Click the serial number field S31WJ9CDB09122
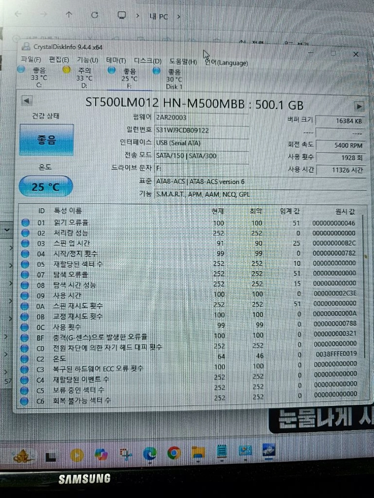 coord(201,130)
